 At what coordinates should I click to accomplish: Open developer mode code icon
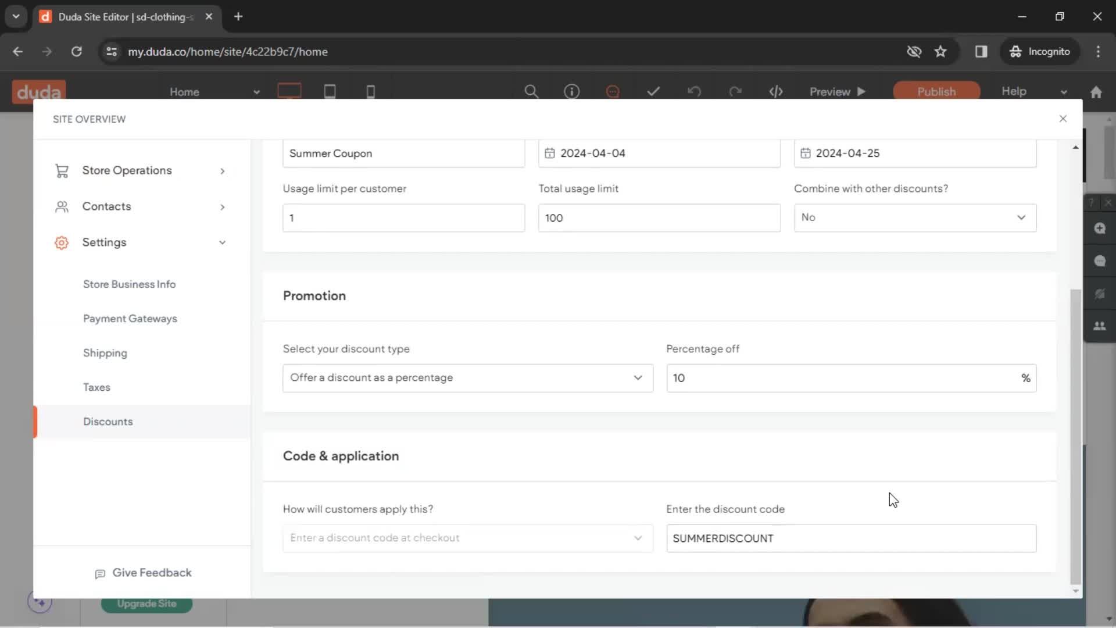776,91
